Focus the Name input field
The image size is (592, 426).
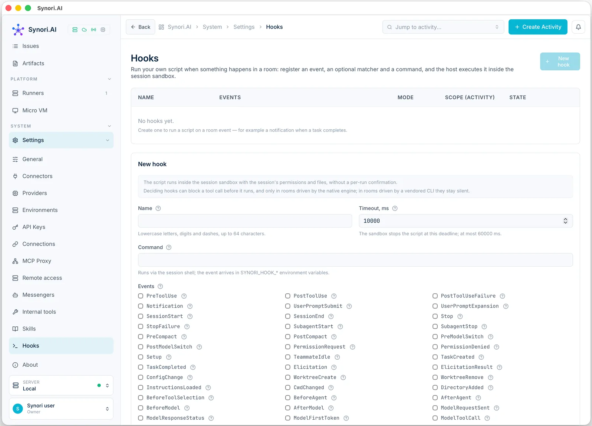coord(245,221)
